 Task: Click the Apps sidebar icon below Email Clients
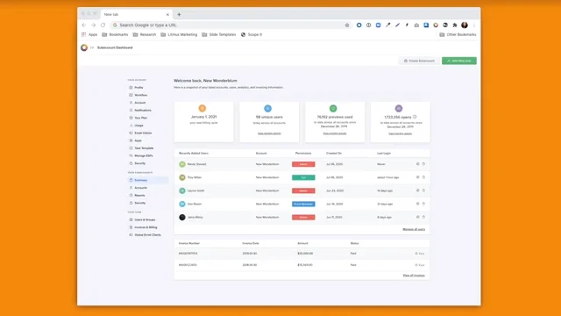point(131,140)
